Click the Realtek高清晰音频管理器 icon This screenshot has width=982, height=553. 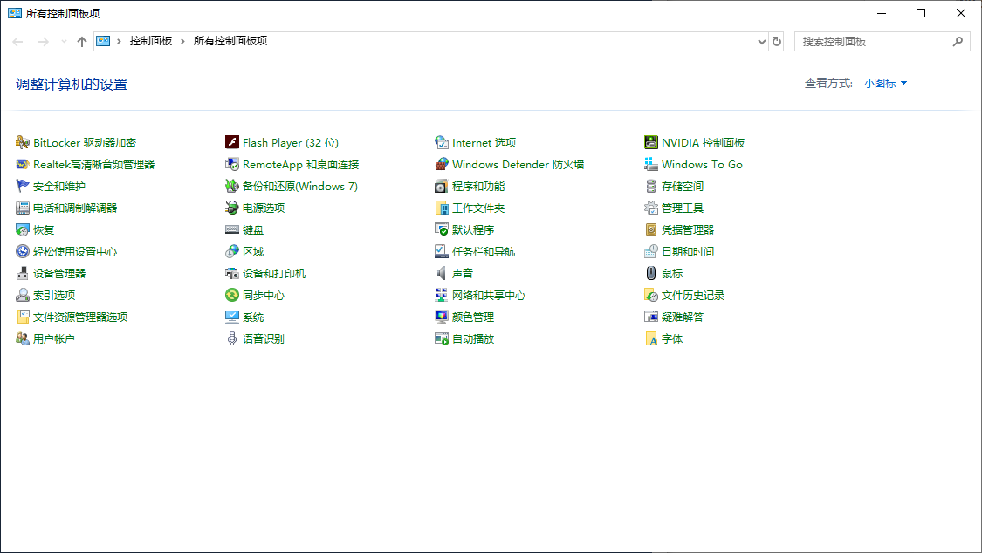[x=23, y=165]
